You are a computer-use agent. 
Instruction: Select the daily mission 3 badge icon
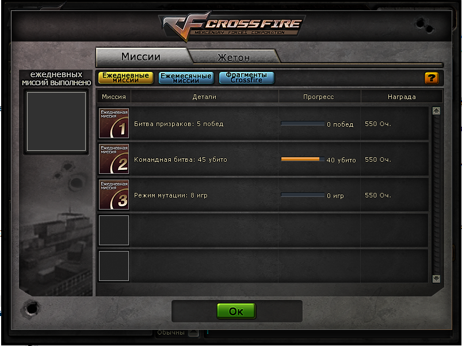(114, 195)
